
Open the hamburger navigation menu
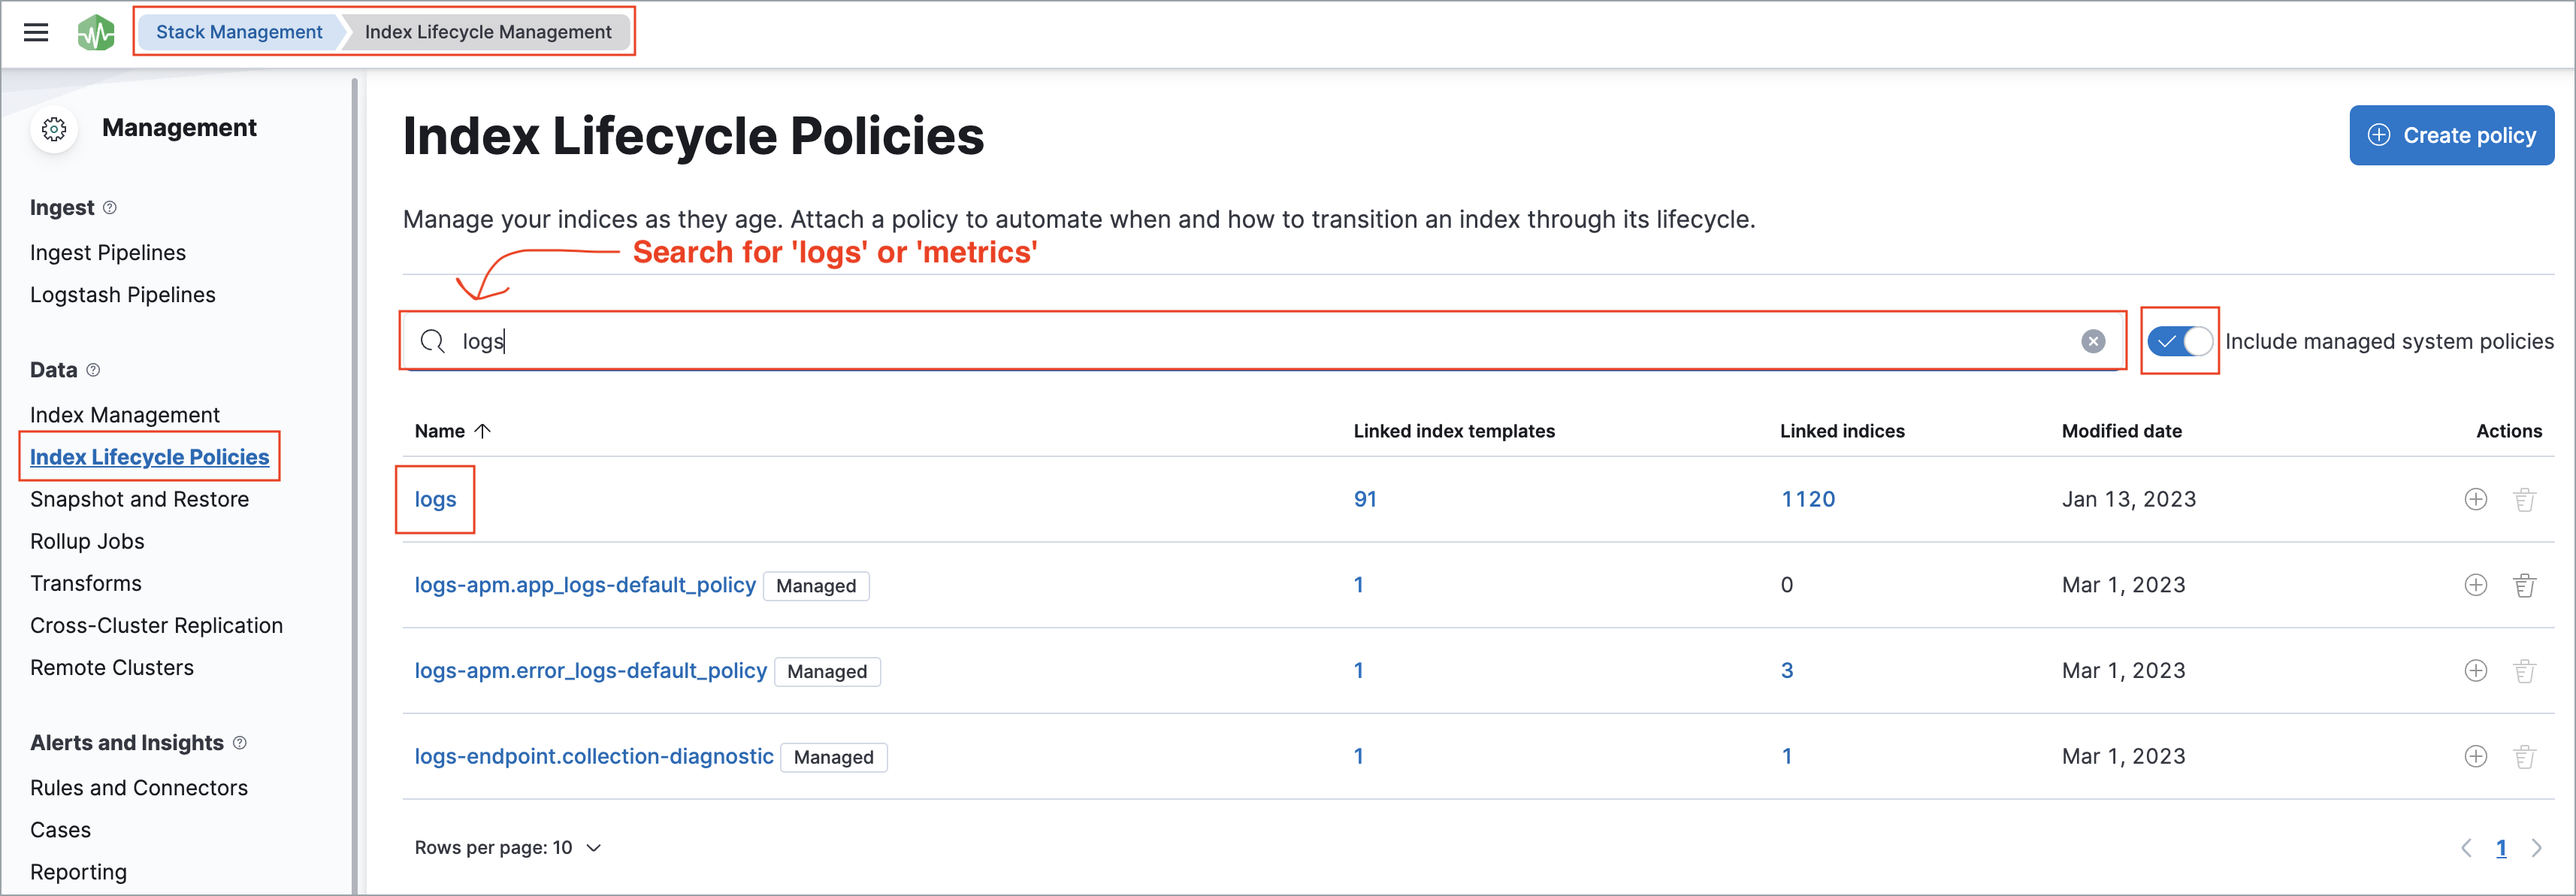pos(36,32)
